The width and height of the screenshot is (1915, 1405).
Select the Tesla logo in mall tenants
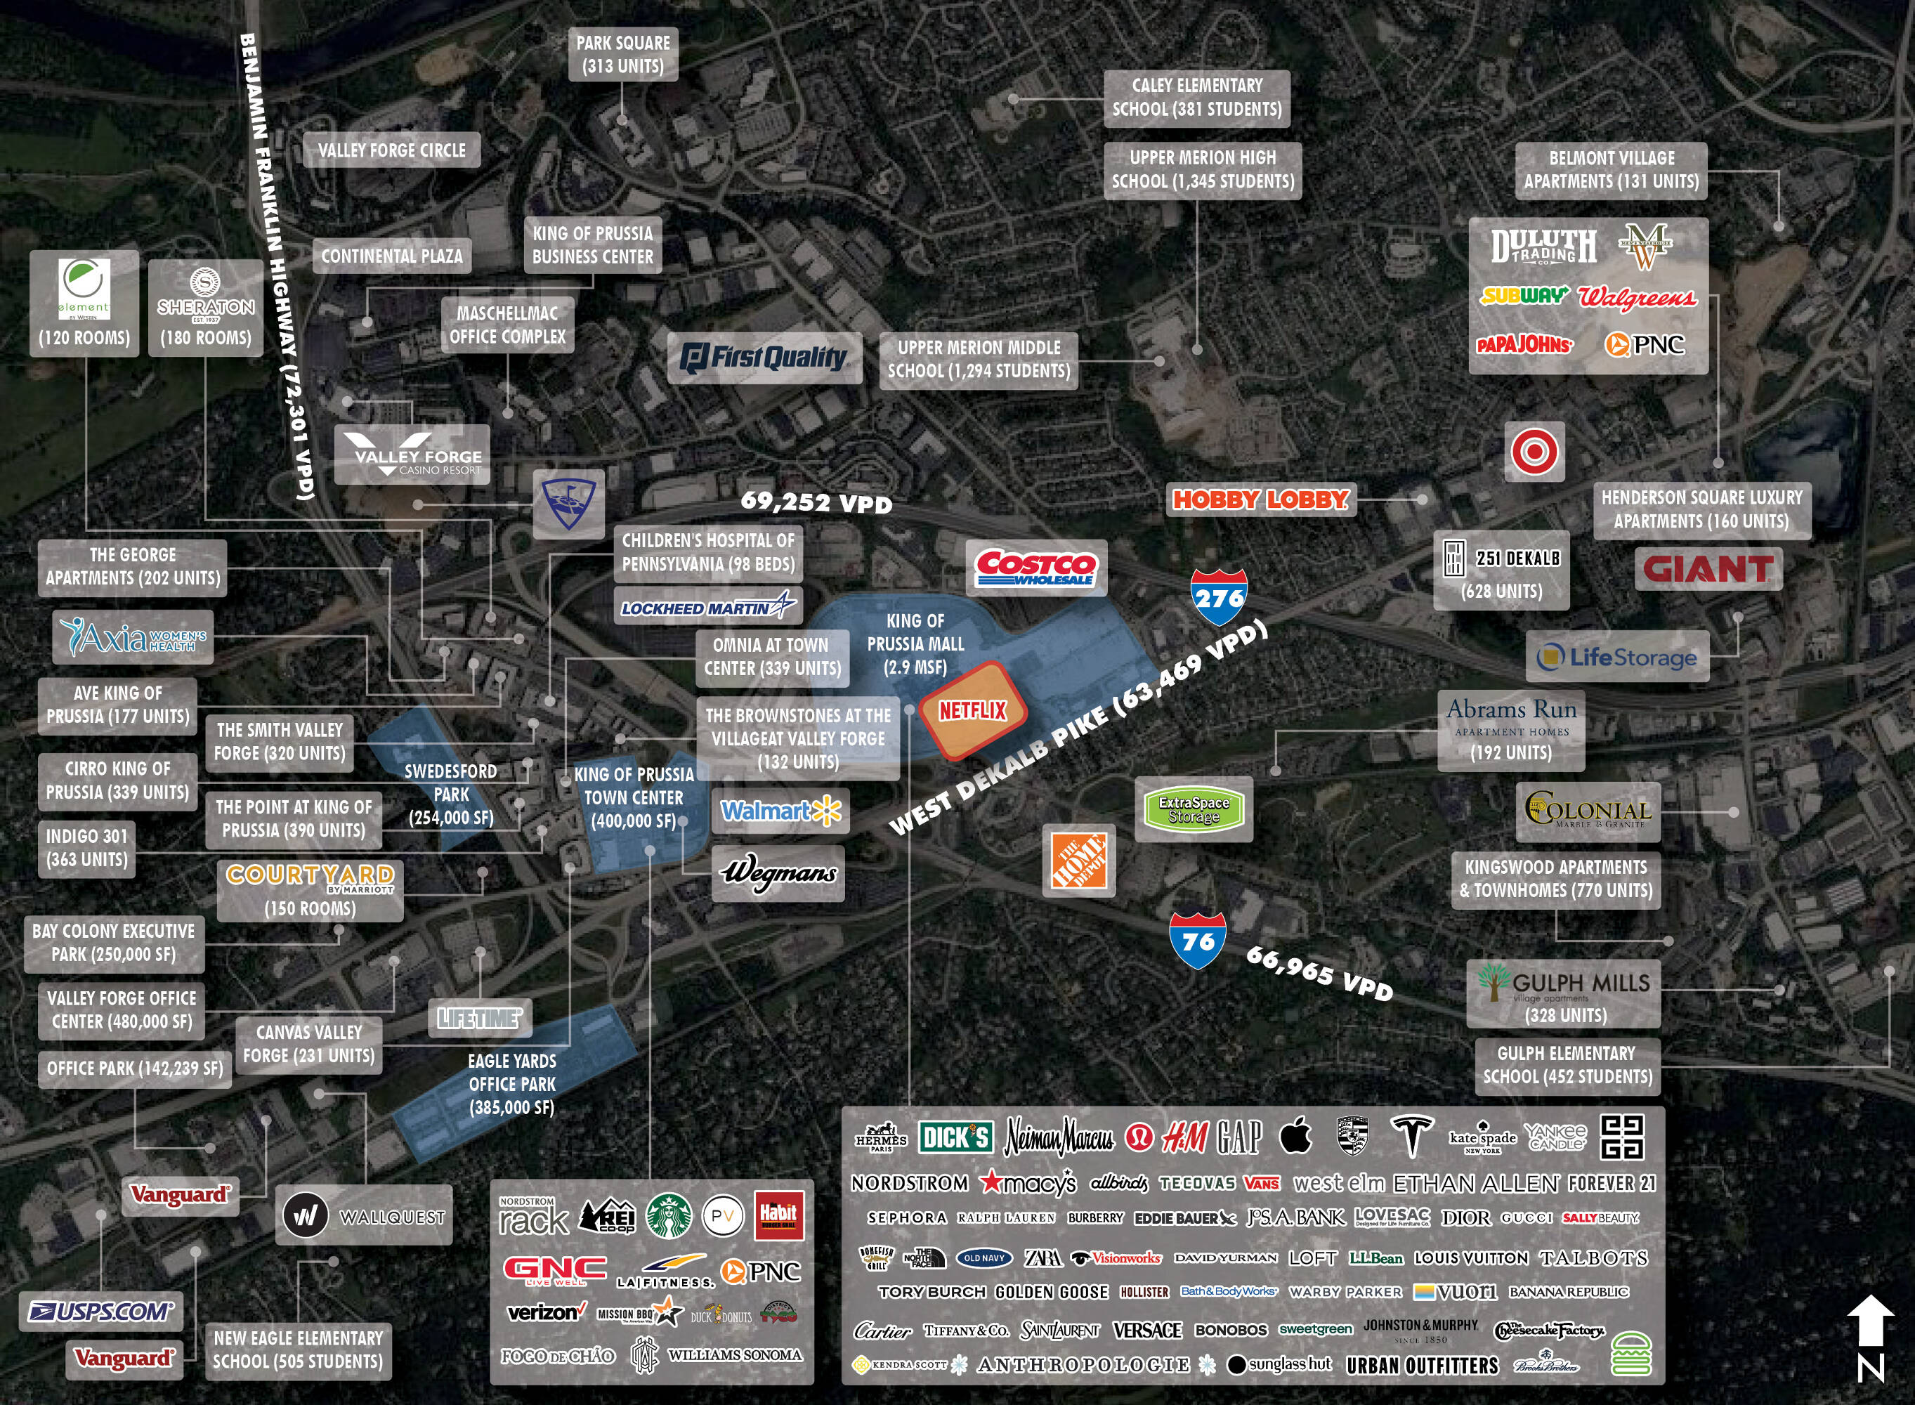[1411, 1136]
